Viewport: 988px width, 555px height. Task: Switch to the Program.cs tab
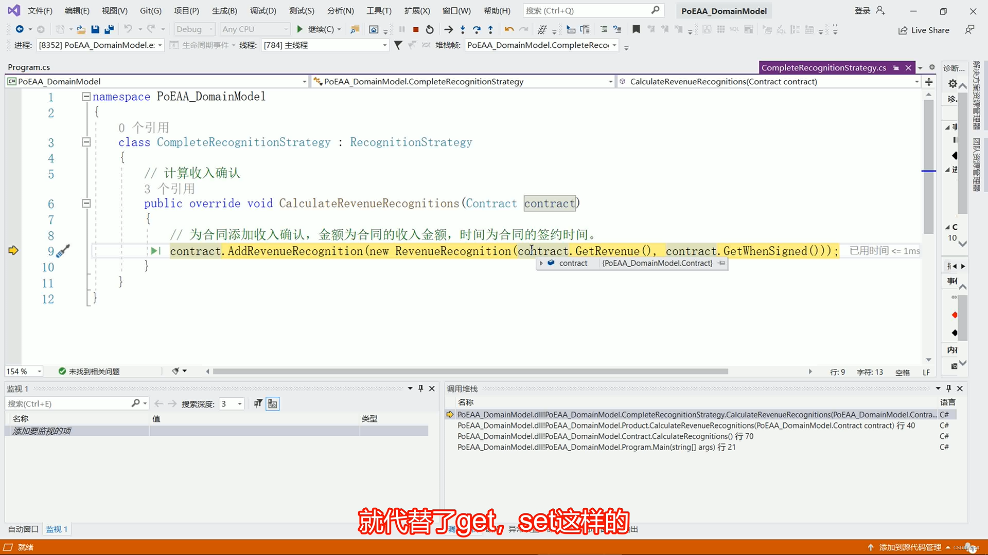tap(29, 67)
